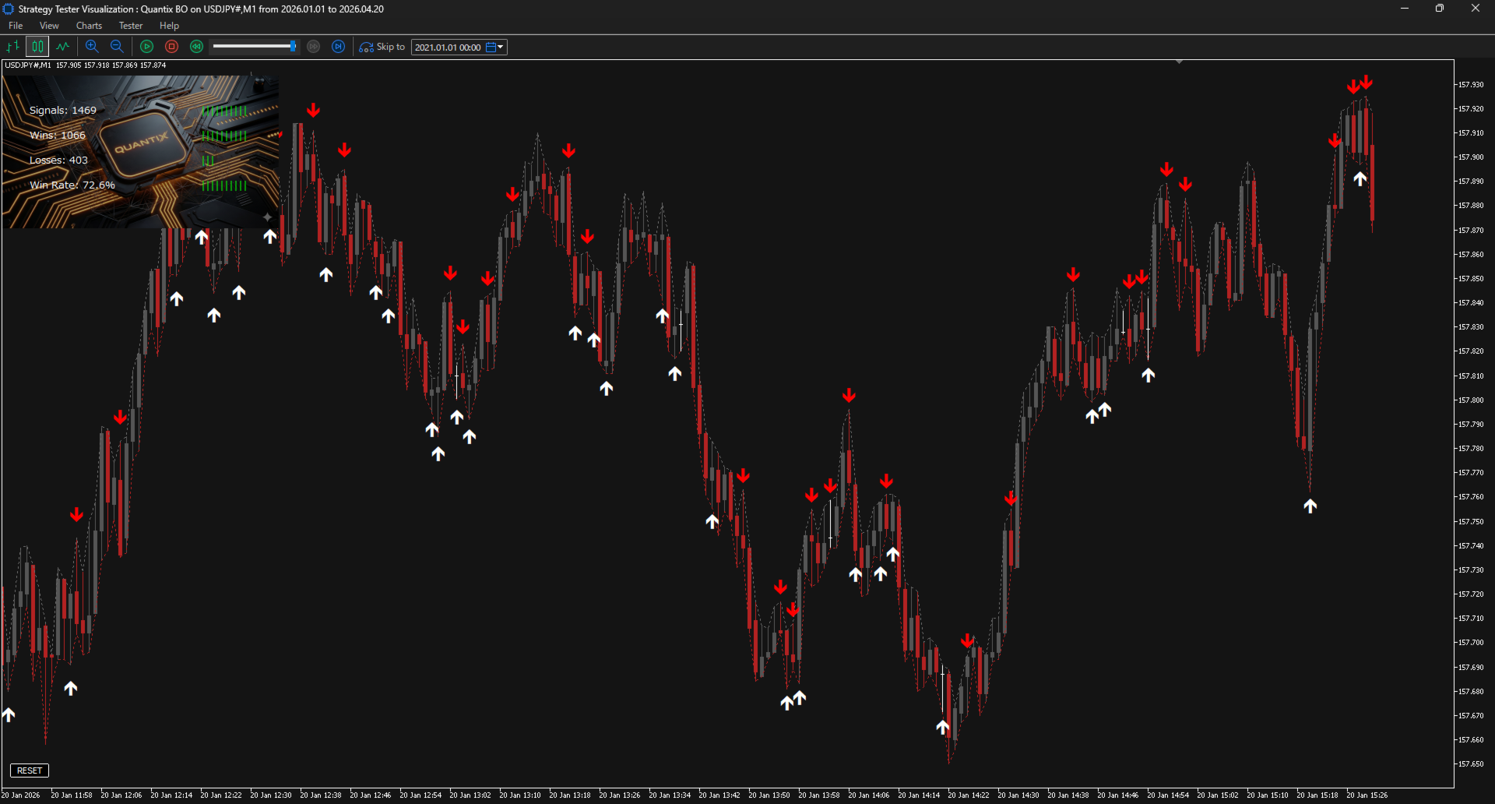Click the USDJPY#,M1 chart symbol label
This screenshot has width=1495, height=804.
click(x=28, y=65)
